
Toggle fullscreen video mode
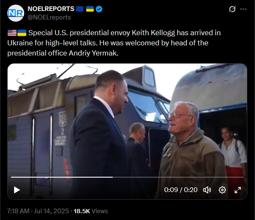click(x=238, y=190)
